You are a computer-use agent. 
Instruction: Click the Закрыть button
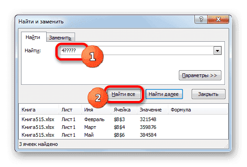(x=209, y=94)
